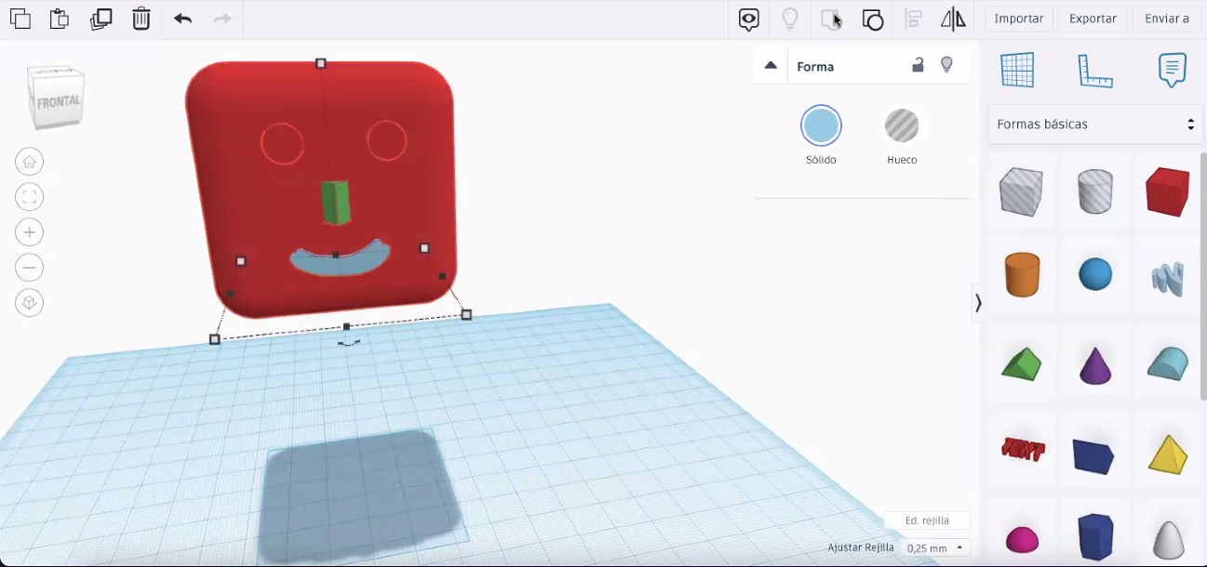
Task: Pick the red box shape
Action: tap(1167, 191)
